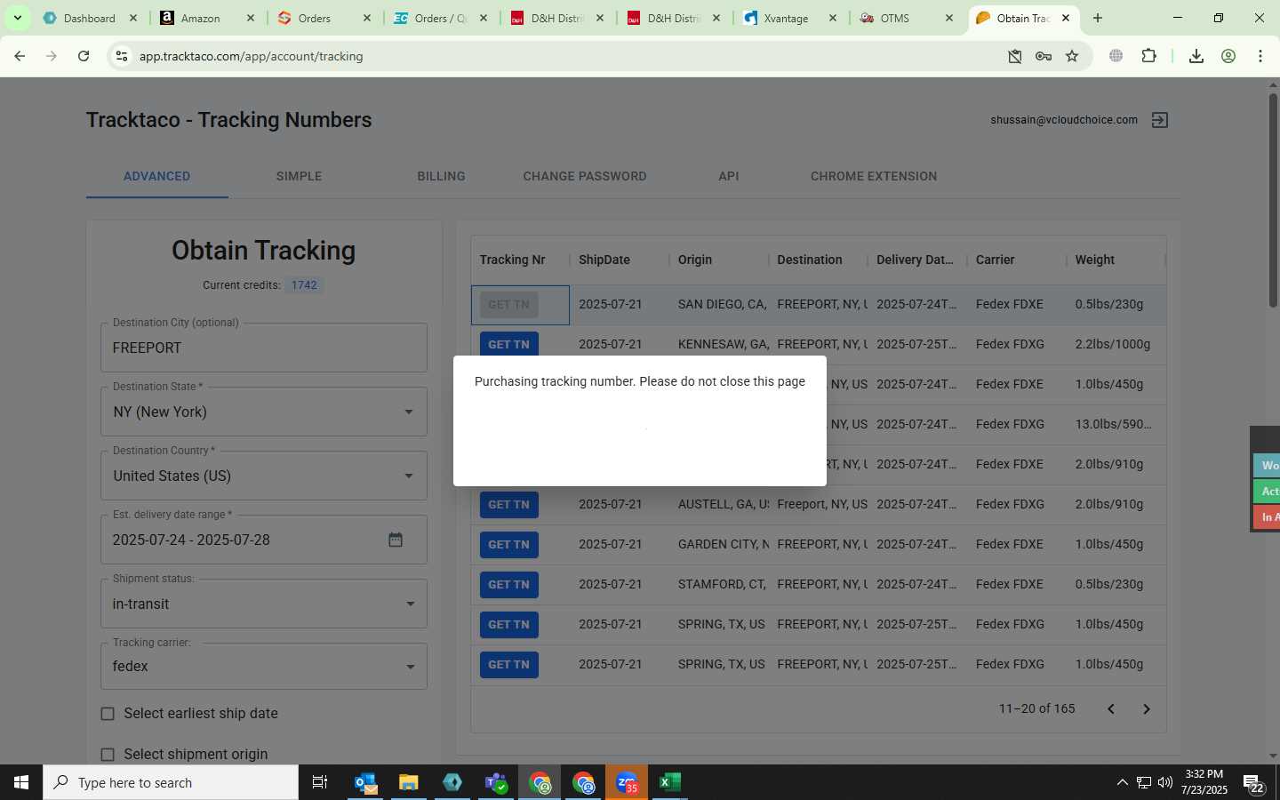Sort by the Carrier column header
Viewport: 1280px width, 800px height.
pos(995,260)
